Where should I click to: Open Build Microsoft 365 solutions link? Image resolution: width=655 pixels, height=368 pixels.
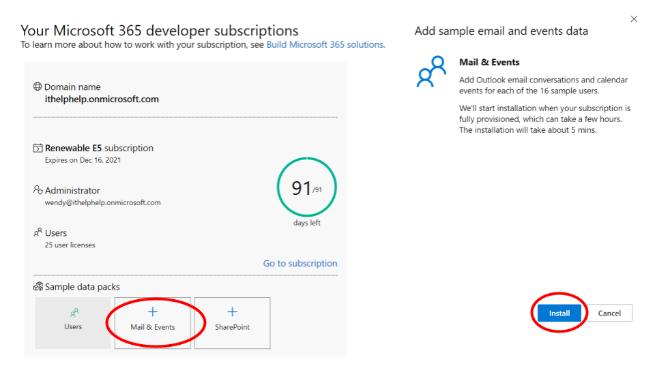point(326,45)
